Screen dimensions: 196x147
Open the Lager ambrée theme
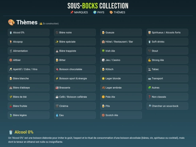point(121,87)
